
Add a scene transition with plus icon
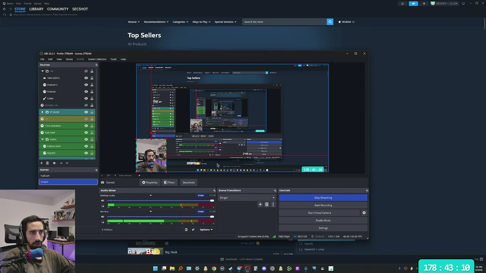coord(260,204)
